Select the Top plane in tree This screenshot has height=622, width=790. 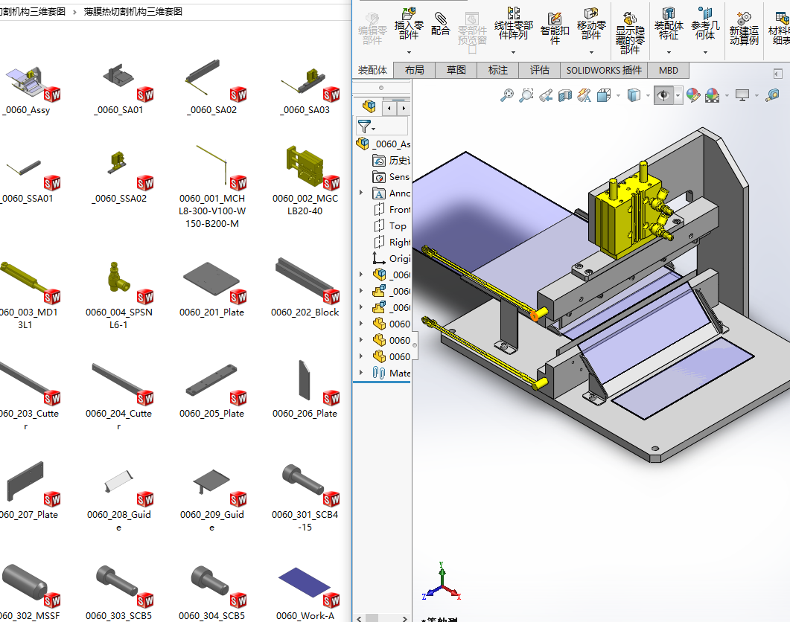click(x=389, y=226)
